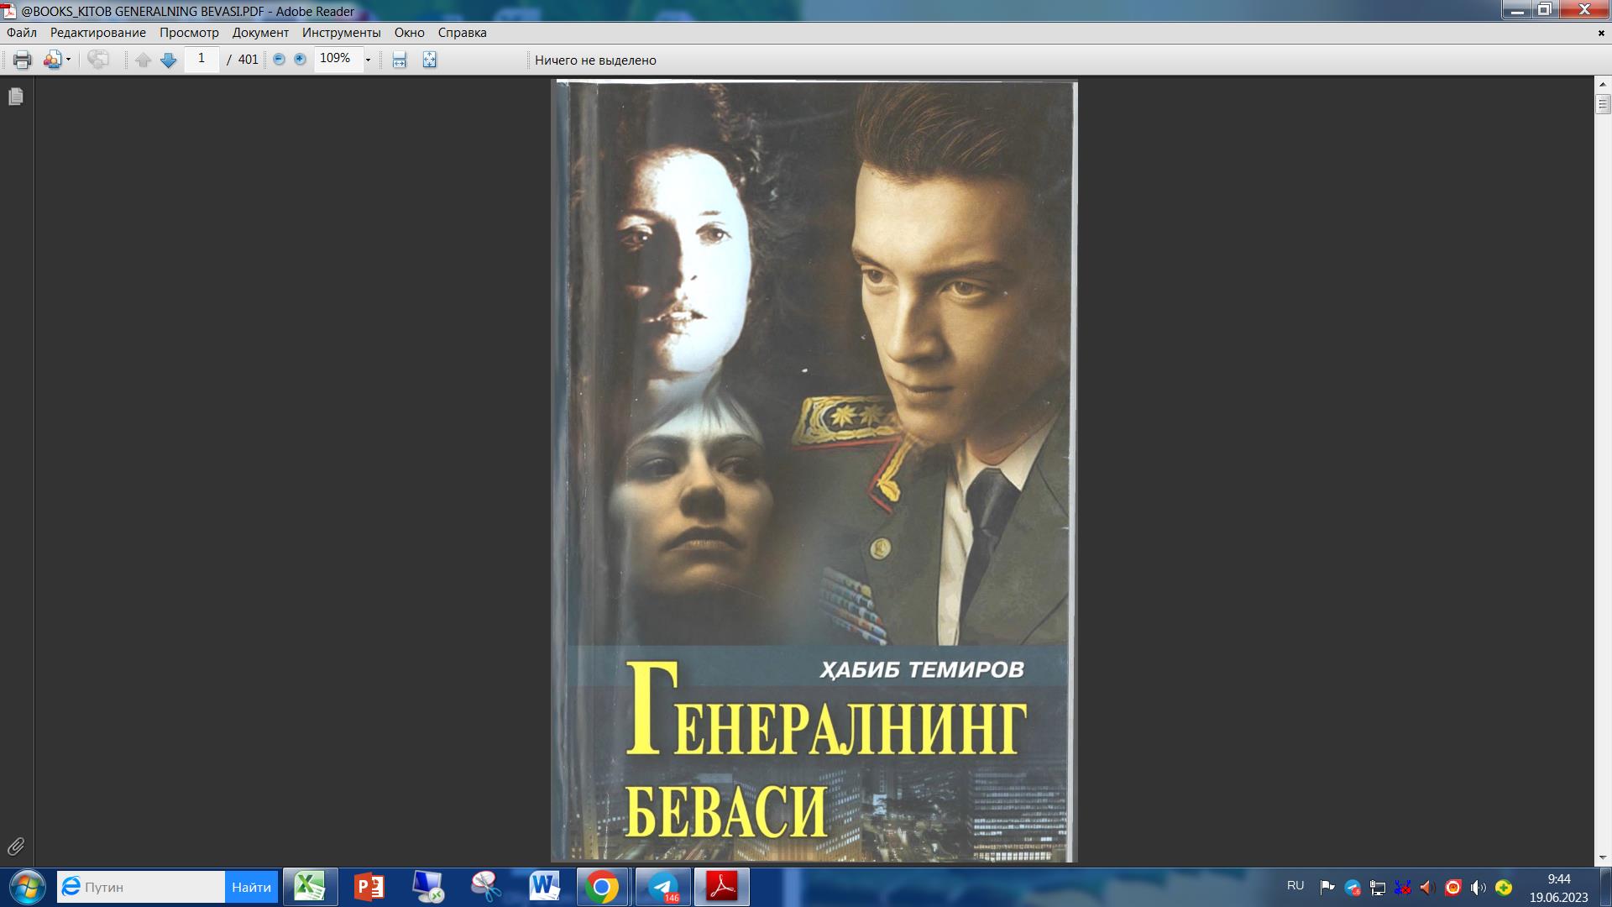
Task: Open Telegram from the taskbar
Action: click(663, 887)
